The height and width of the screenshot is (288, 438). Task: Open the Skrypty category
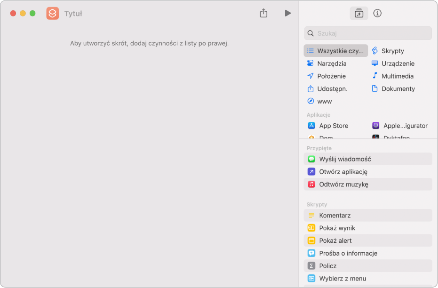(392, 51)
